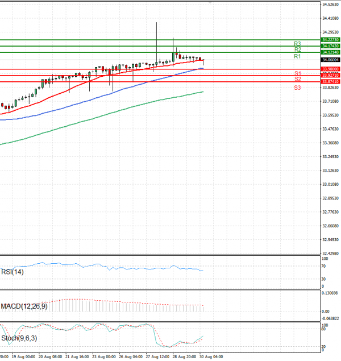Click the 30 Aug 04:00 time label
This screenshot has height=361, width=341.
pos(211,356)
